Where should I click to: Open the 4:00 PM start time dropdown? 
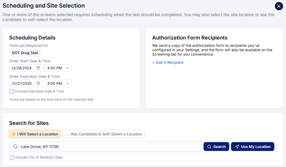(58, 68)
